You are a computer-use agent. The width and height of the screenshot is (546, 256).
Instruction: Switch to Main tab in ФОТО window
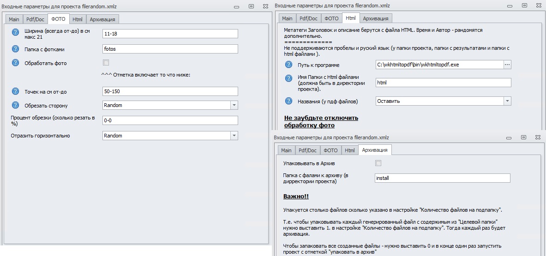tap(14, 19)
